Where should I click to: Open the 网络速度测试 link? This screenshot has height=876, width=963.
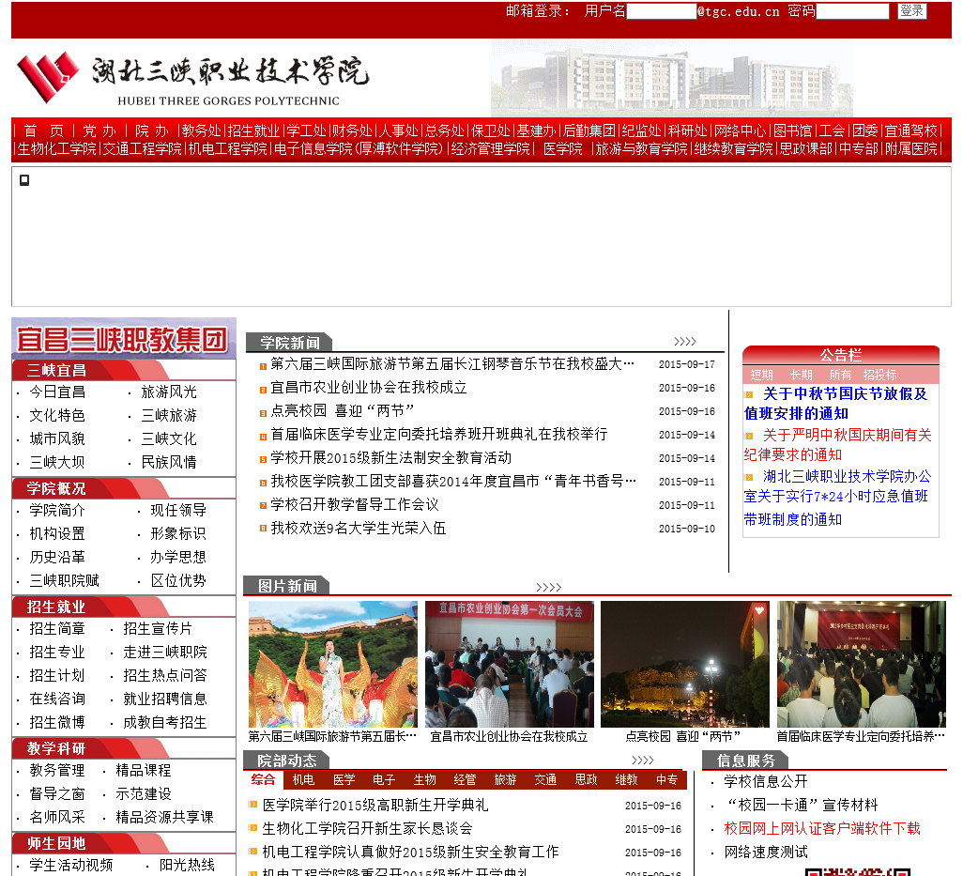click(765, 852)
